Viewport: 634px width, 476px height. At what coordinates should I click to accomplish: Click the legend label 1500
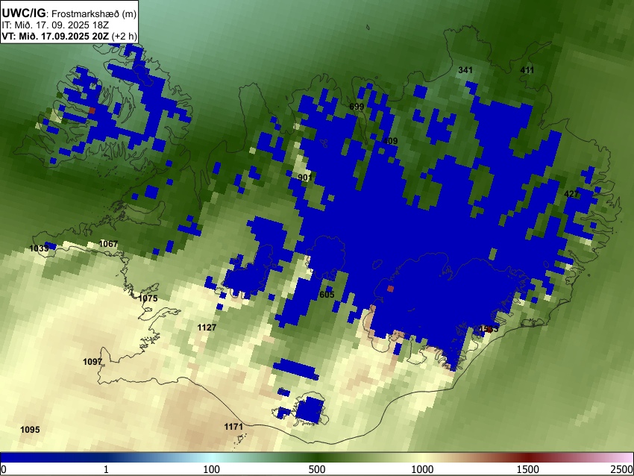tap(528, 469)
